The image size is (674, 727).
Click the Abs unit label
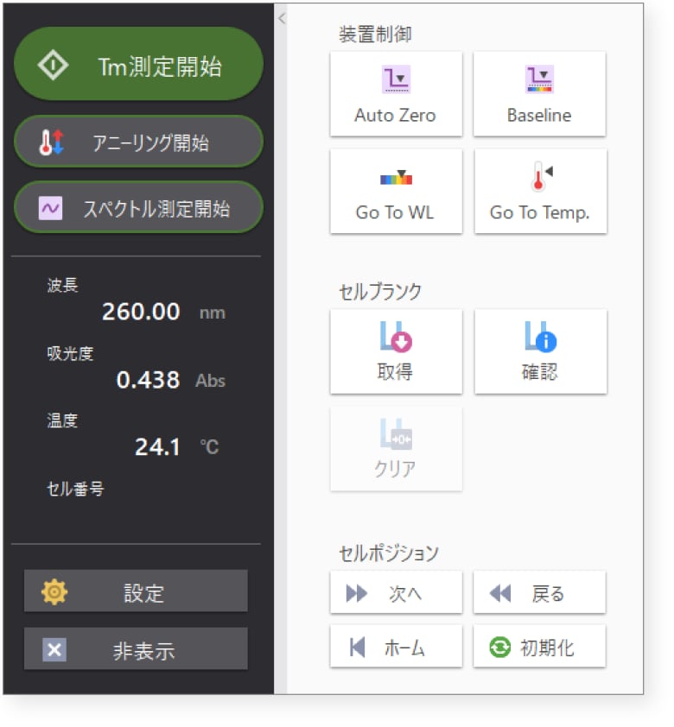(210, 381)
